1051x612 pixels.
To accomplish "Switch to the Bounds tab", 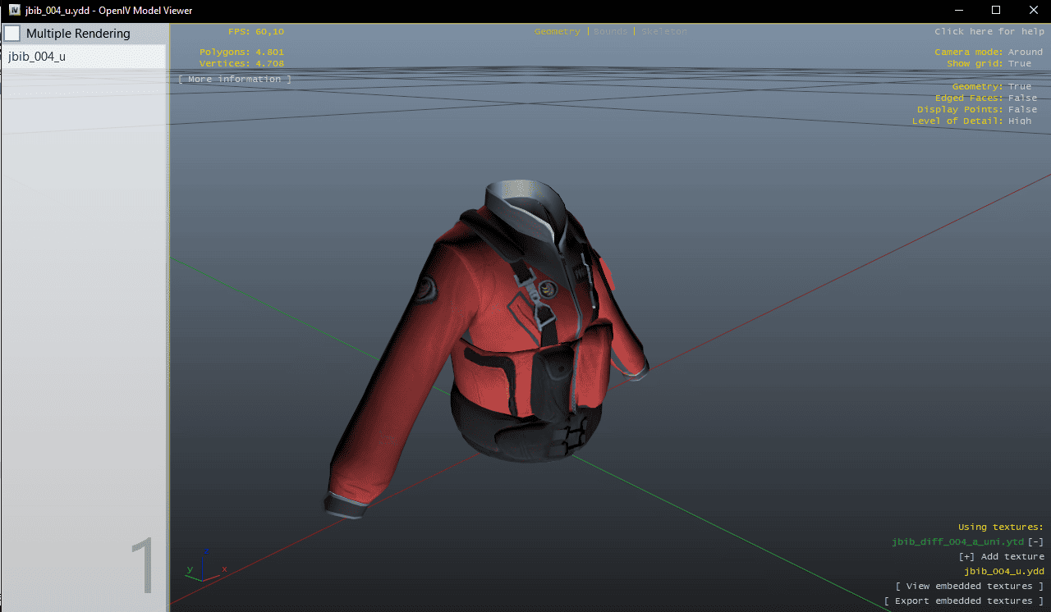I will point(610,31).
